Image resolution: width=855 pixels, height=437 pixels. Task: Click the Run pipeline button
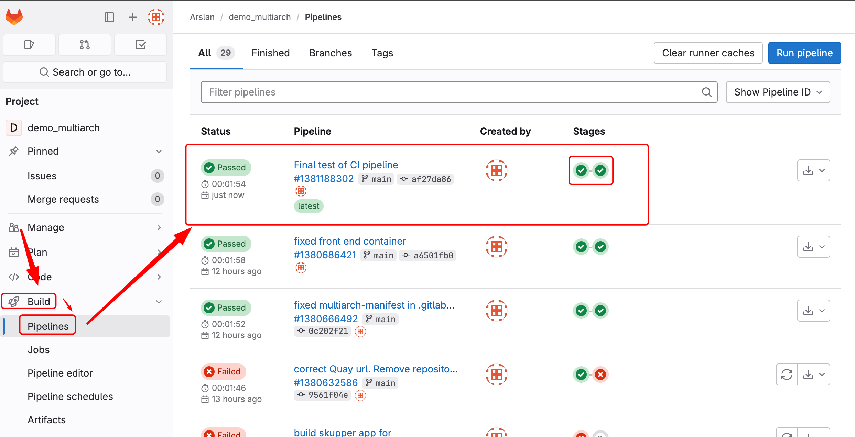click(x=804, y=53)
